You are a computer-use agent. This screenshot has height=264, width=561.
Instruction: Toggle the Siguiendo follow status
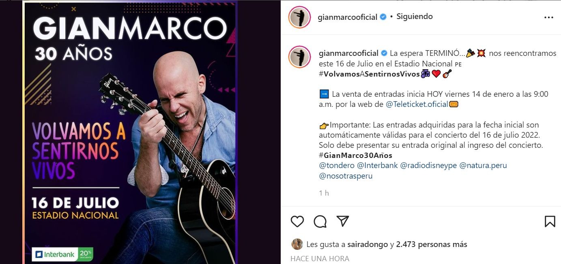415,17
